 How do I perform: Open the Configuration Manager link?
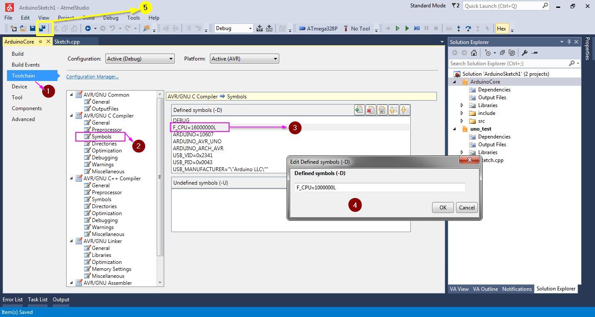[x=92, y=77]
